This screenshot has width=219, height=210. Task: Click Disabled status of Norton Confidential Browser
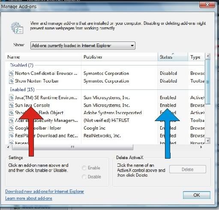click(168, 73)
